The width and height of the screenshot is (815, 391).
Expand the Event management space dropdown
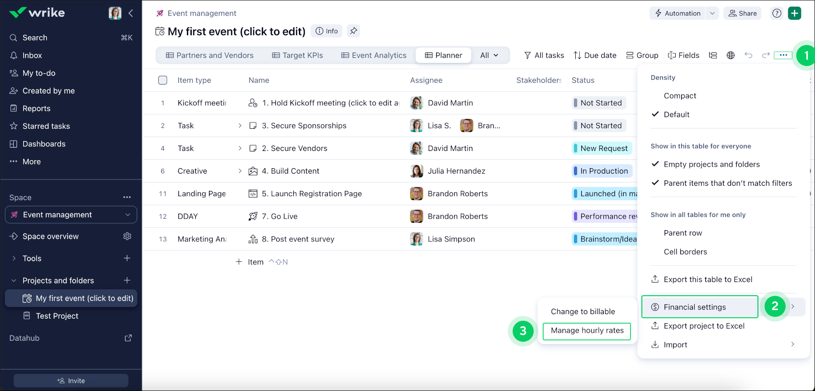tap(128, 215)
